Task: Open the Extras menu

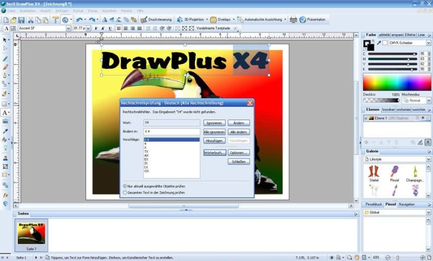Action: (93, 11)
